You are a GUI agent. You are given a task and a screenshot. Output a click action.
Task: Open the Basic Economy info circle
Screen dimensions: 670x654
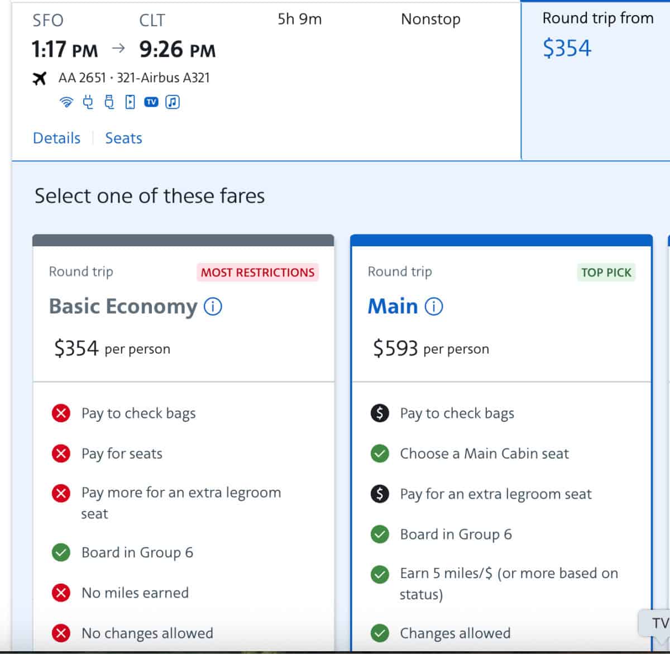click(x=213, y=306)
